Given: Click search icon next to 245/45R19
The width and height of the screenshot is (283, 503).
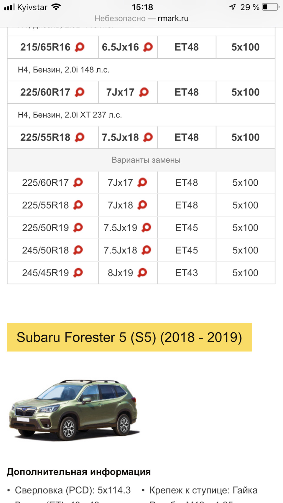Looking at the screenshot, I should [78, 273].
